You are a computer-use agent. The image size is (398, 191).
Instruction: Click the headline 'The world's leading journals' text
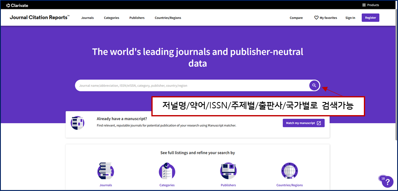(197, 57)
